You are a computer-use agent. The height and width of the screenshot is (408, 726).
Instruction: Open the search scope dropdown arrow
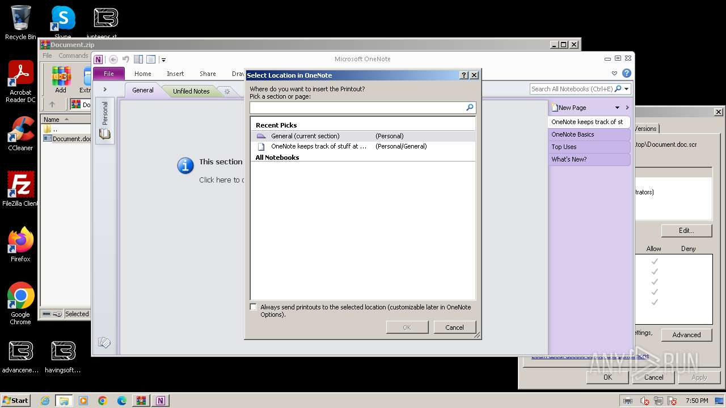(627, 89)
